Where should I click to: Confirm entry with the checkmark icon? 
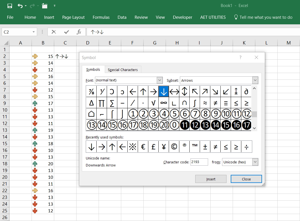(x=66, y=32)
